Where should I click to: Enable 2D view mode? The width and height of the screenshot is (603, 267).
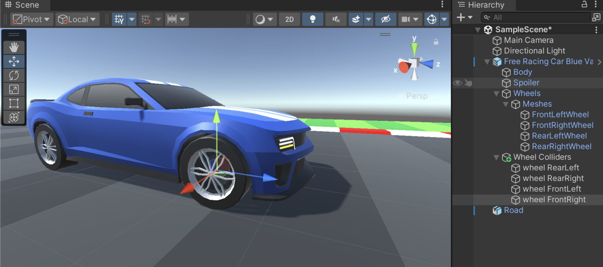tap(289, 19)
